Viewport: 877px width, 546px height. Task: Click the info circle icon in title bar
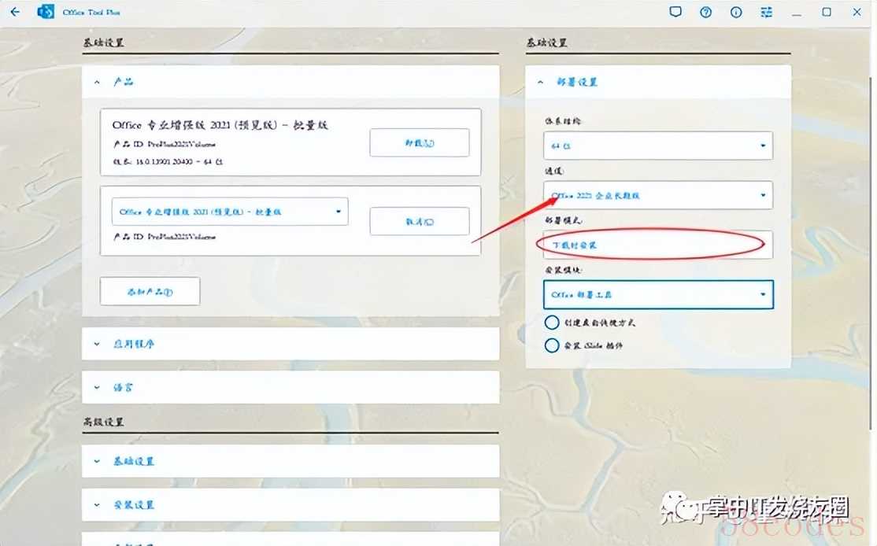tap(736, 12)
